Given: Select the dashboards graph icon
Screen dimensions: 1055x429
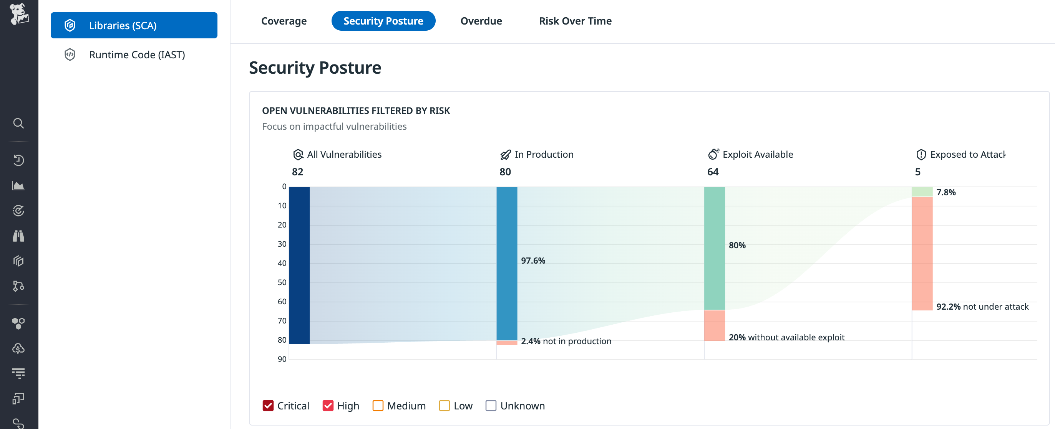Looking at the screenshot, I should [x=19, y=186].
